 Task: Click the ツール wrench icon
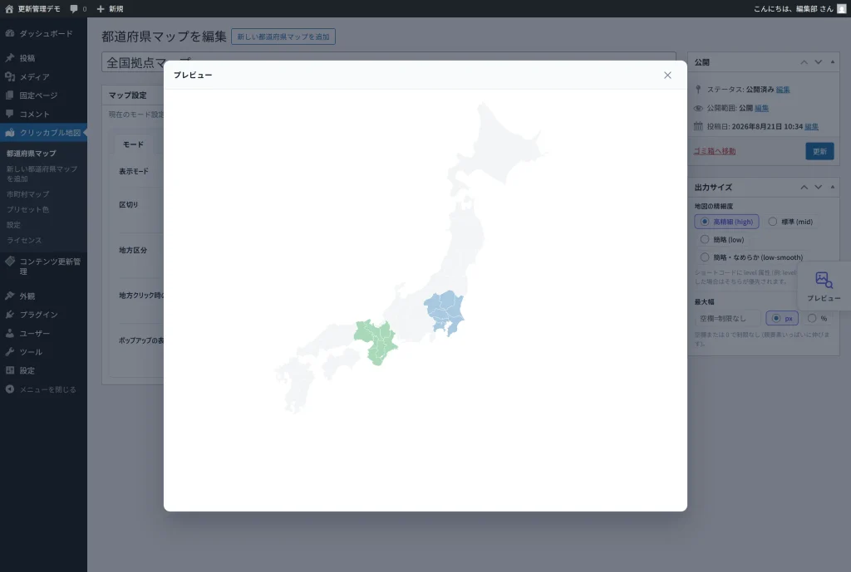pos(10,352)
